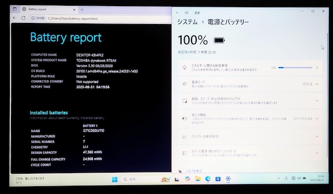Viewport: 333px width, 194px height.
Task: Click the battery usage chart icon
Action: 185,137
